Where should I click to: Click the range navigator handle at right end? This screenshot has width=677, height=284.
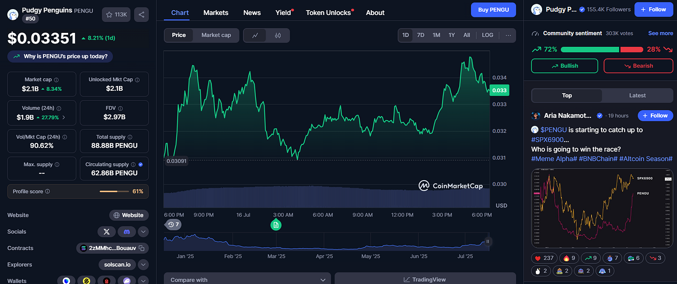488,241
